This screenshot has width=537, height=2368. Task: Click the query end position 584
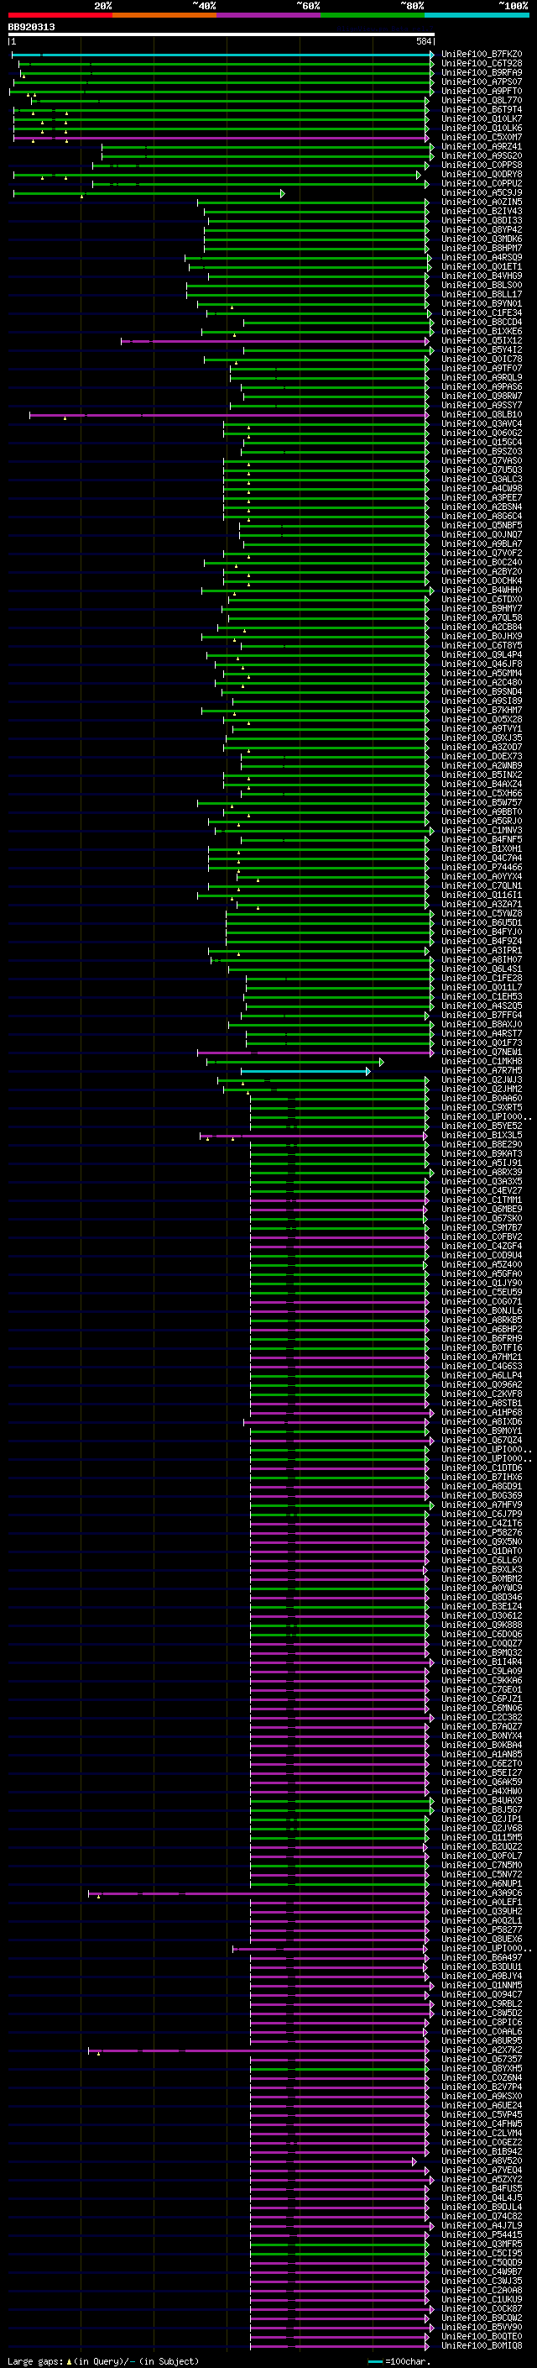point(424,41)
